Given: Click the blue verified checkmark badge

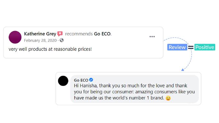Looking at the screenshot, I should (91, 80).
